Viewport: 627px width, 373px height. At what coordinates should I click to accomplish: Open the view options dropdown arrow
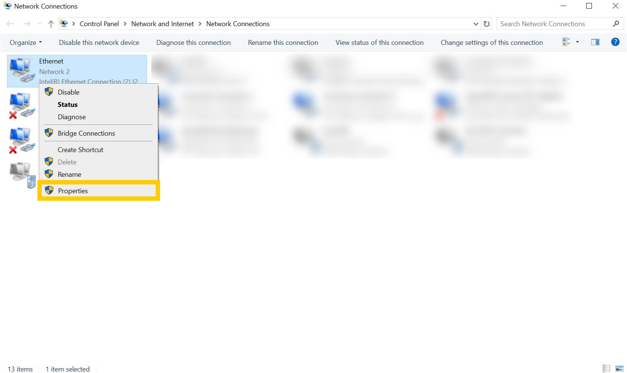[x=577, y=42]
